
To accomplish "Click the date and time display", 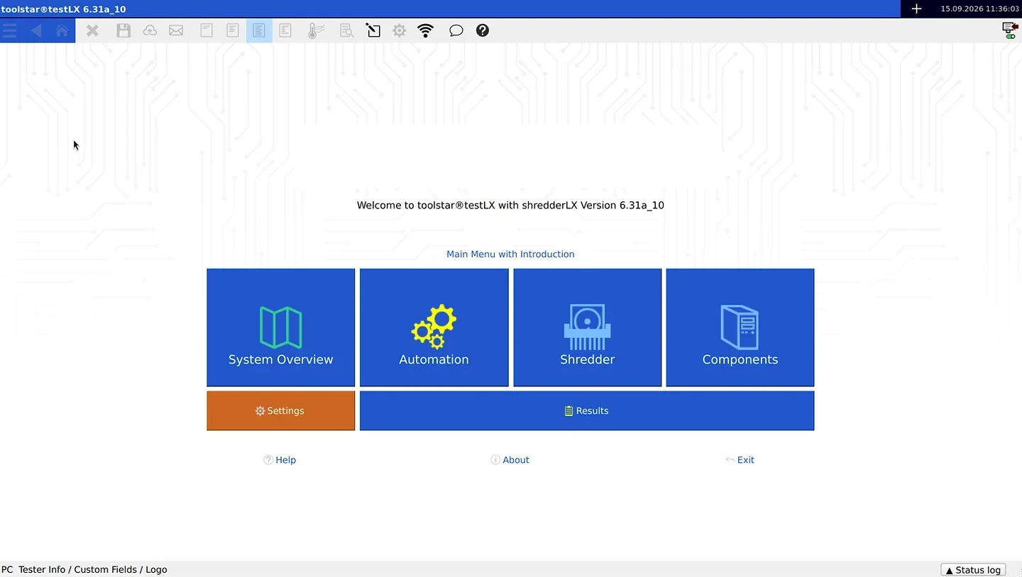I will pyautogui.click(x=980, y=9).
